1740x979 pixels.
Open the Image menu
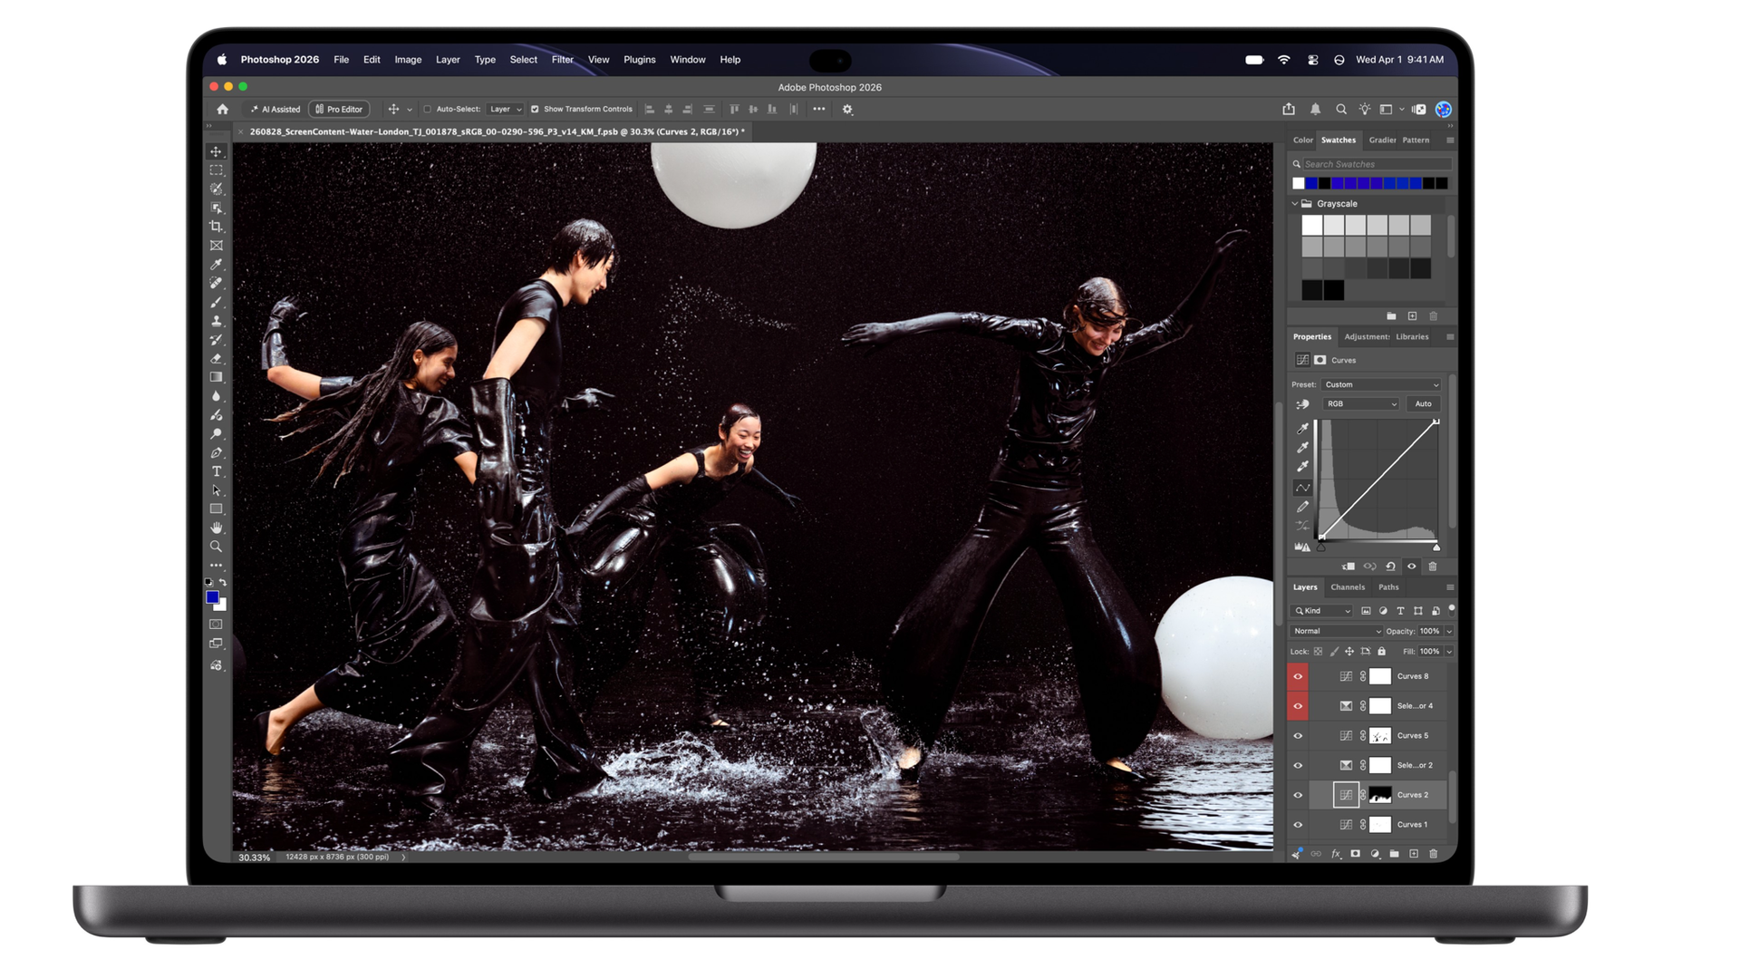click(x=408, y=60)
